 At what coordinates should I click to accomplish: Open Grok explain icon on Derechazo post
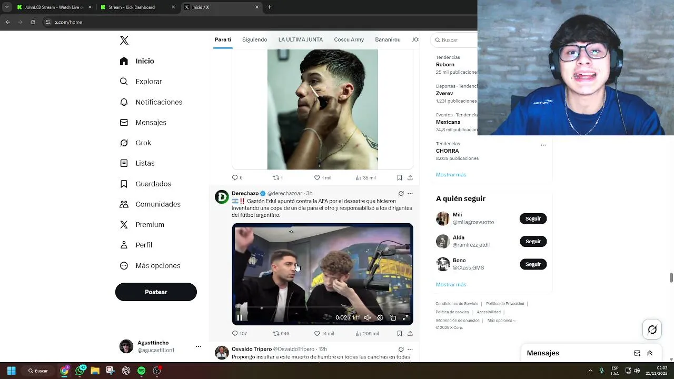click(x=401, y=194)
